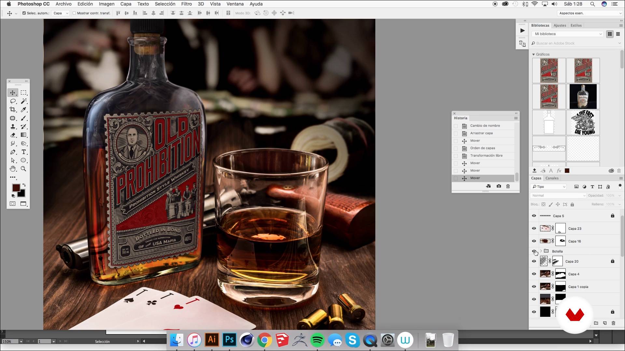
Task: Hide the Capa 5 layer
Action: (534, 216)
